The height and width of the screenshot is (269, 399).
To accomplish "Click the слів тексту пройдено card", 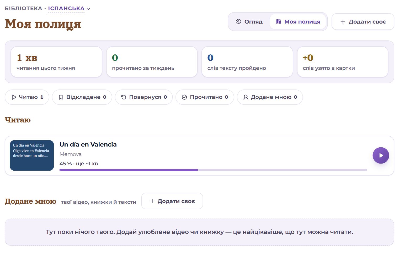I will coord(247,62).
